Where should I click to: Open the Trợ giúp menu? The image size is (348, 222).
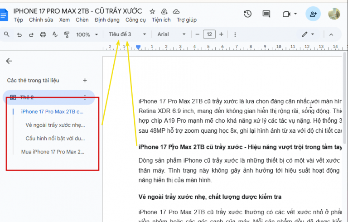187,20
